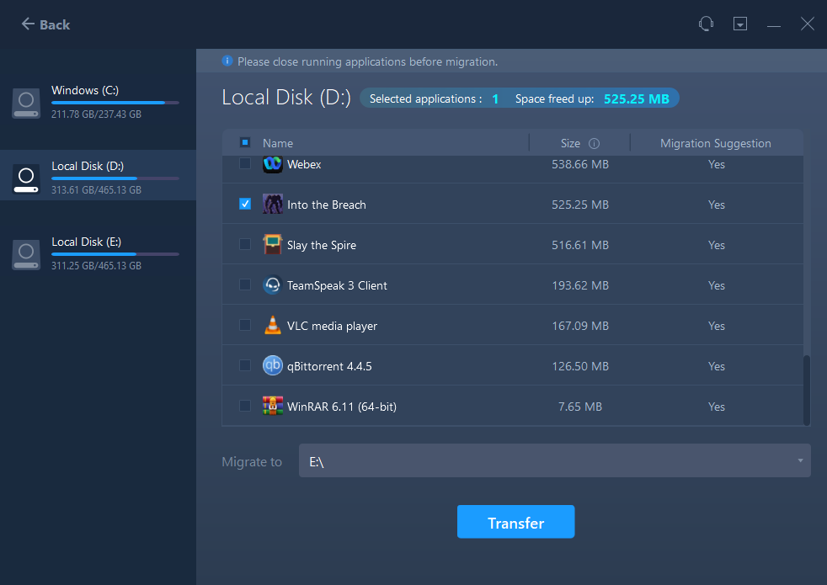Click the 7.65 MB size value
The width and height of the screenshot is (827, 585).
[x=580, y=407]
